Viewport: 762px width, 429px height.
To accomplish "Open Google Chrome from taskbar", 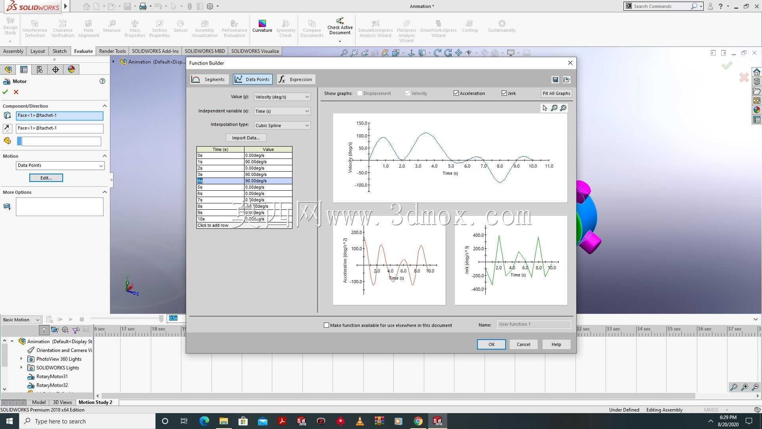I will pyautogui.click(x=418, y=421).
